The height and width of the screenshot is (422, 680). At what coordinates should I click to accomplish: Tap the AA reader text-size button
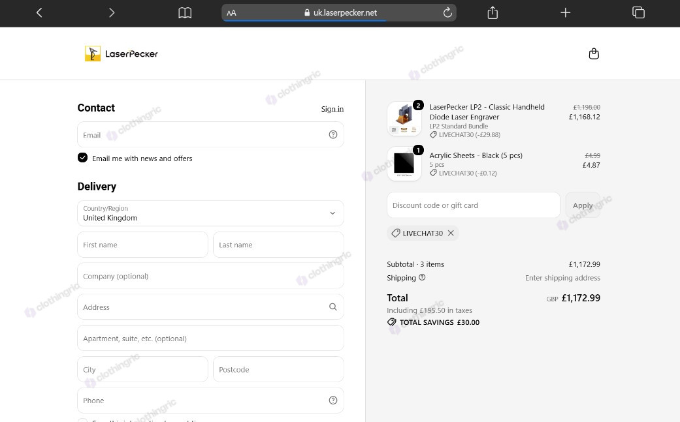pyautogui.click(x=232, y=13)
